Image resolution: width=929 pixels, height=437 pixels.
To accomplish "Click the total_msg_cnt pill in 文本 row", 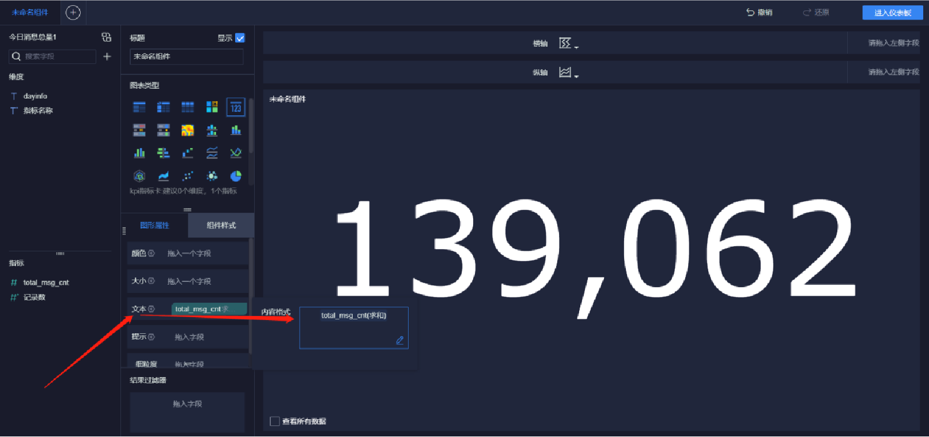I will tap(210, 309).
